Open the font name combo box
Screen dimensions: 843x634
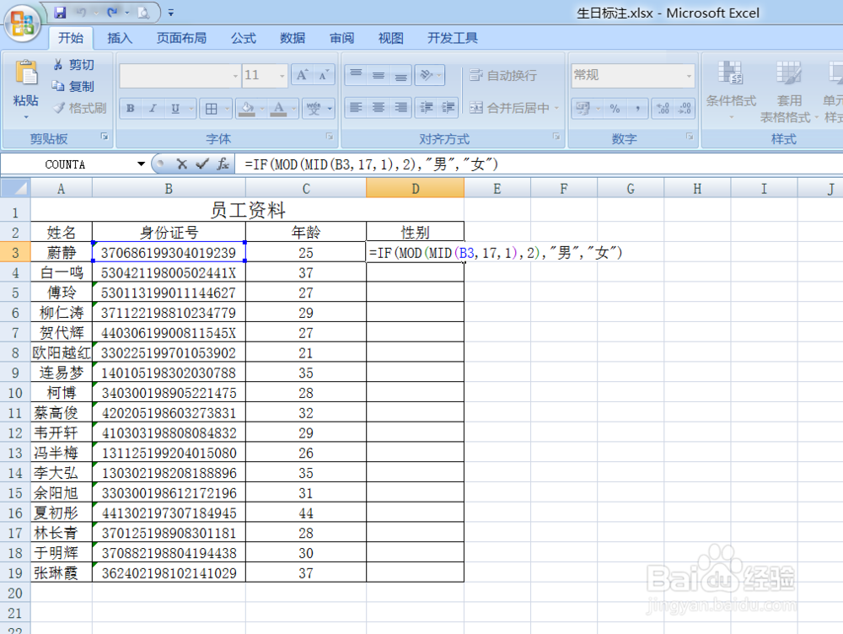(180, 75)
